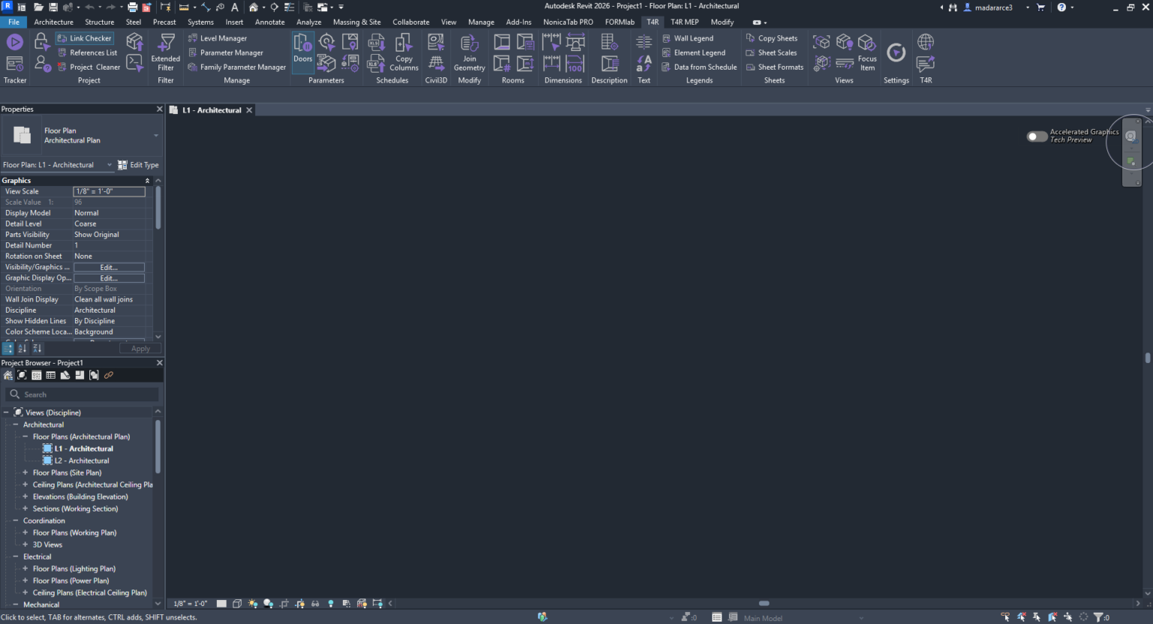Click Reveal Hidden Elements light bulb
This screenshot has width=1153, height=624.
click(x=330, y=603)
